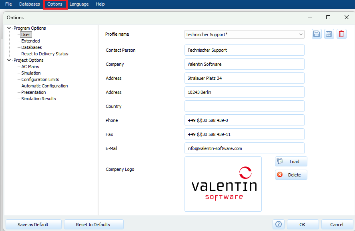Open the Databases menu
Viewport: 355px width, 231px height.
pyautogui.click(x=30, y=4)
